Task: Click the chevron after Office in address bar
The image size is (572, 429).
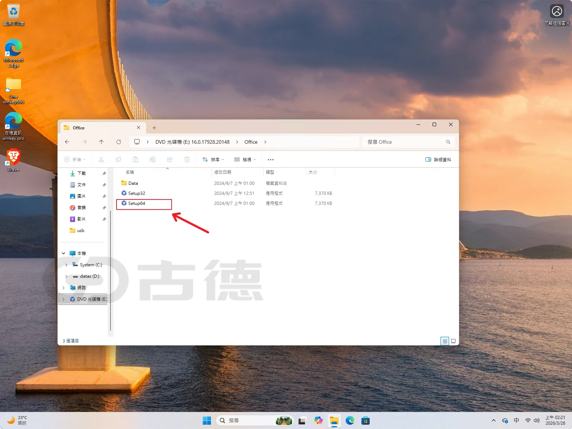Action: (x=265, y=142)
